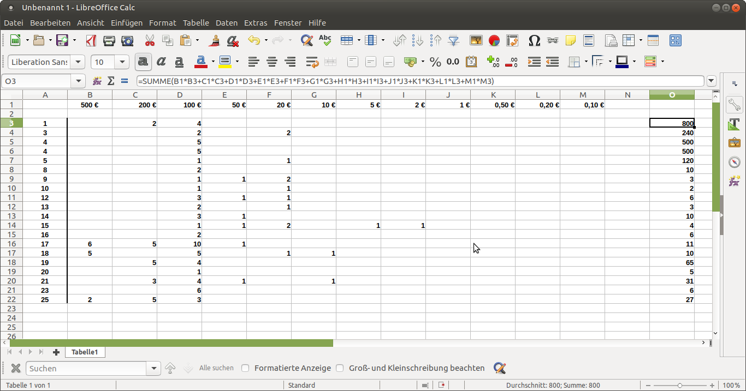Image resolution: width=746 pixels, height=391 pixels.
Task: Click the Print icon
Action: [109, 40]
